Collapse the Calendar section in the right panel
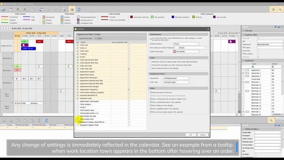 pos(243,31)
